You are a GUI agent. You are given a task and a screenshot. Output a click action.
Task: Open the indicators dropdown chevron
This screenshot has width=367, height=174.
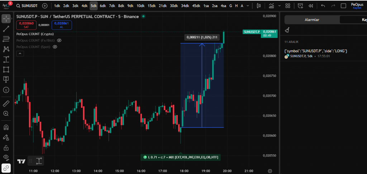(x=279, y=6)
